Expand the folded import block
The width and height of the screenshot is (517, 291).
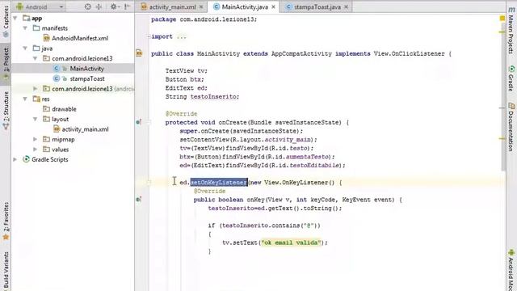point(149,36)
